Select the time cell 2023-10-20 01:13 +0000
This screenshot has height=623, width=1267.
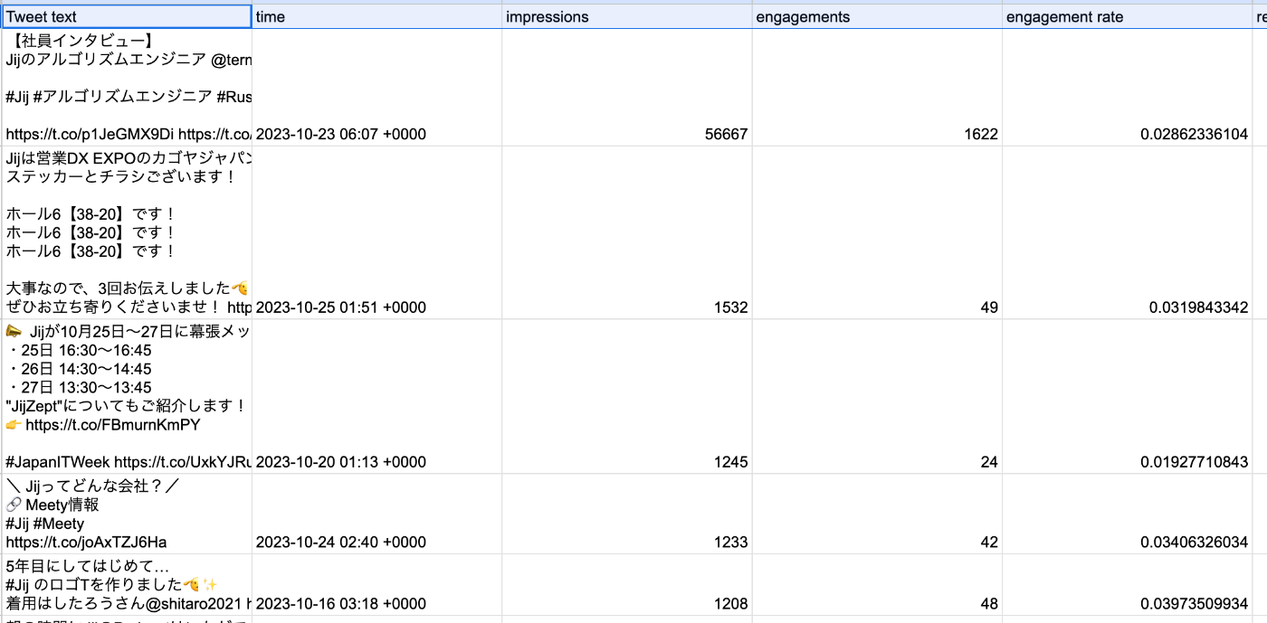377,396
